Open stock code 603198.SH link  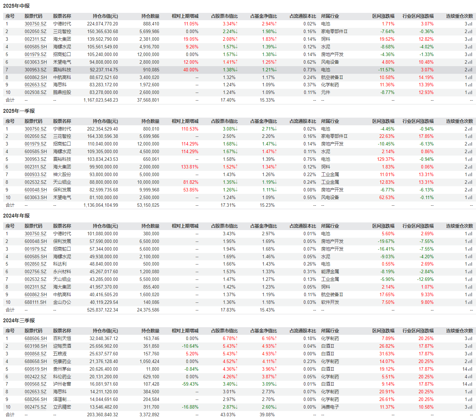(35, 346)
